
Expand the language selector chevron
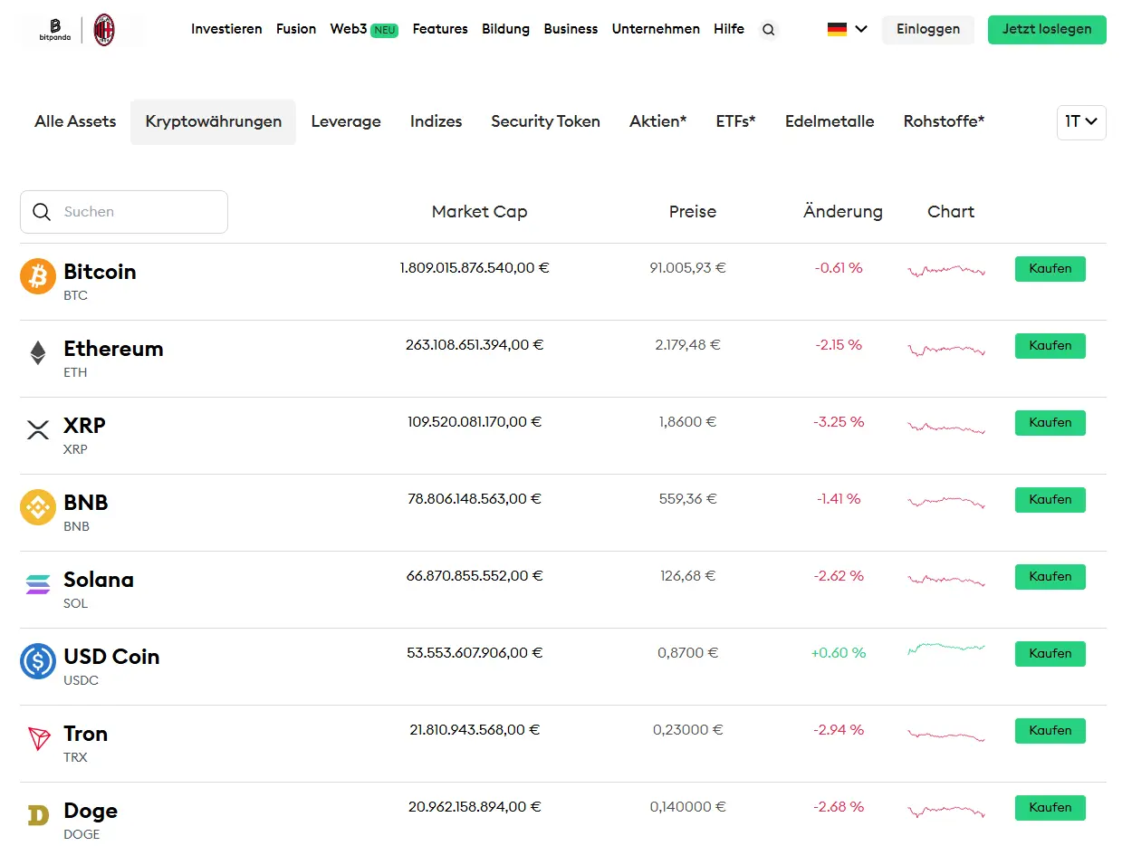[861, 29]
